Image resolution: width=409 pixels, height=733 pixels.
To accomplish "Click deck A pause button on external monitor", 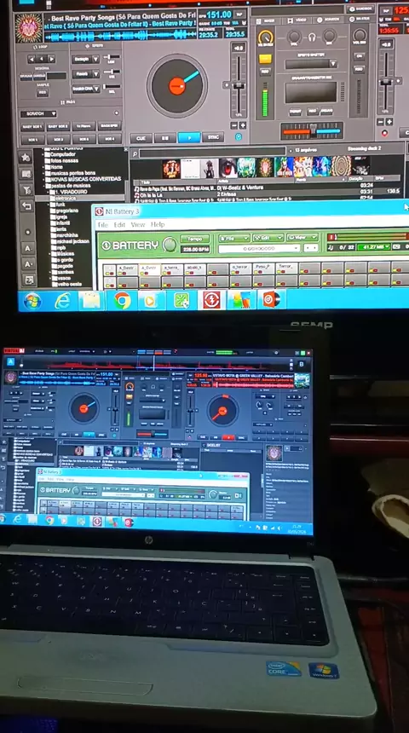I will click(x=165, y=138).
